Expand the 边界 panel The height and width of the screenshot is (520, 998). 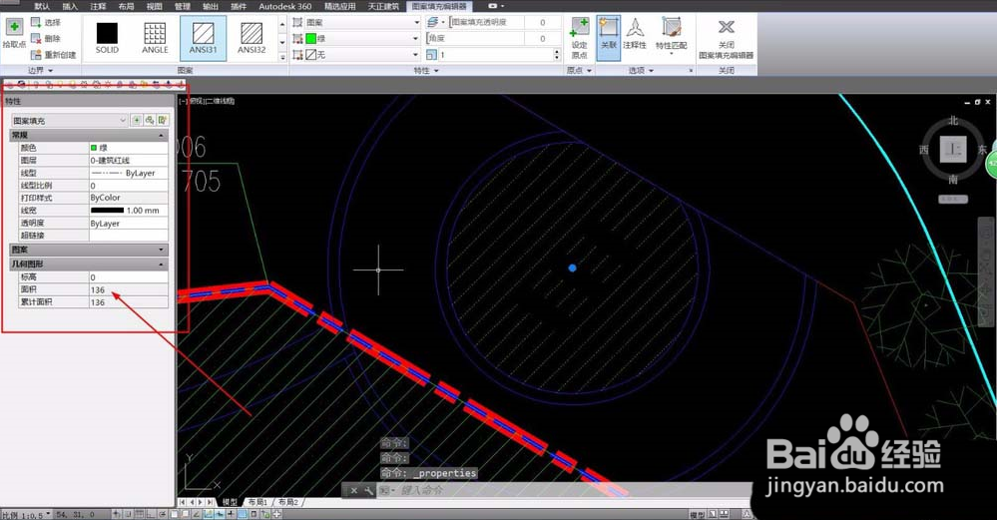(41, 70)
